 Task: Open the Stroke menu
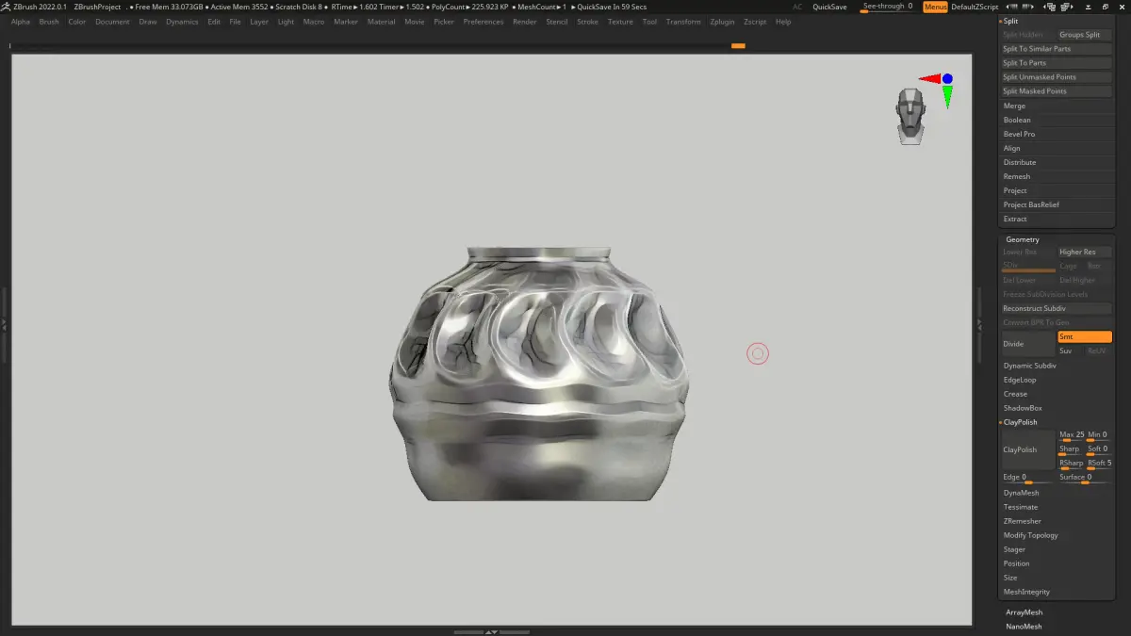click(587, 22)
